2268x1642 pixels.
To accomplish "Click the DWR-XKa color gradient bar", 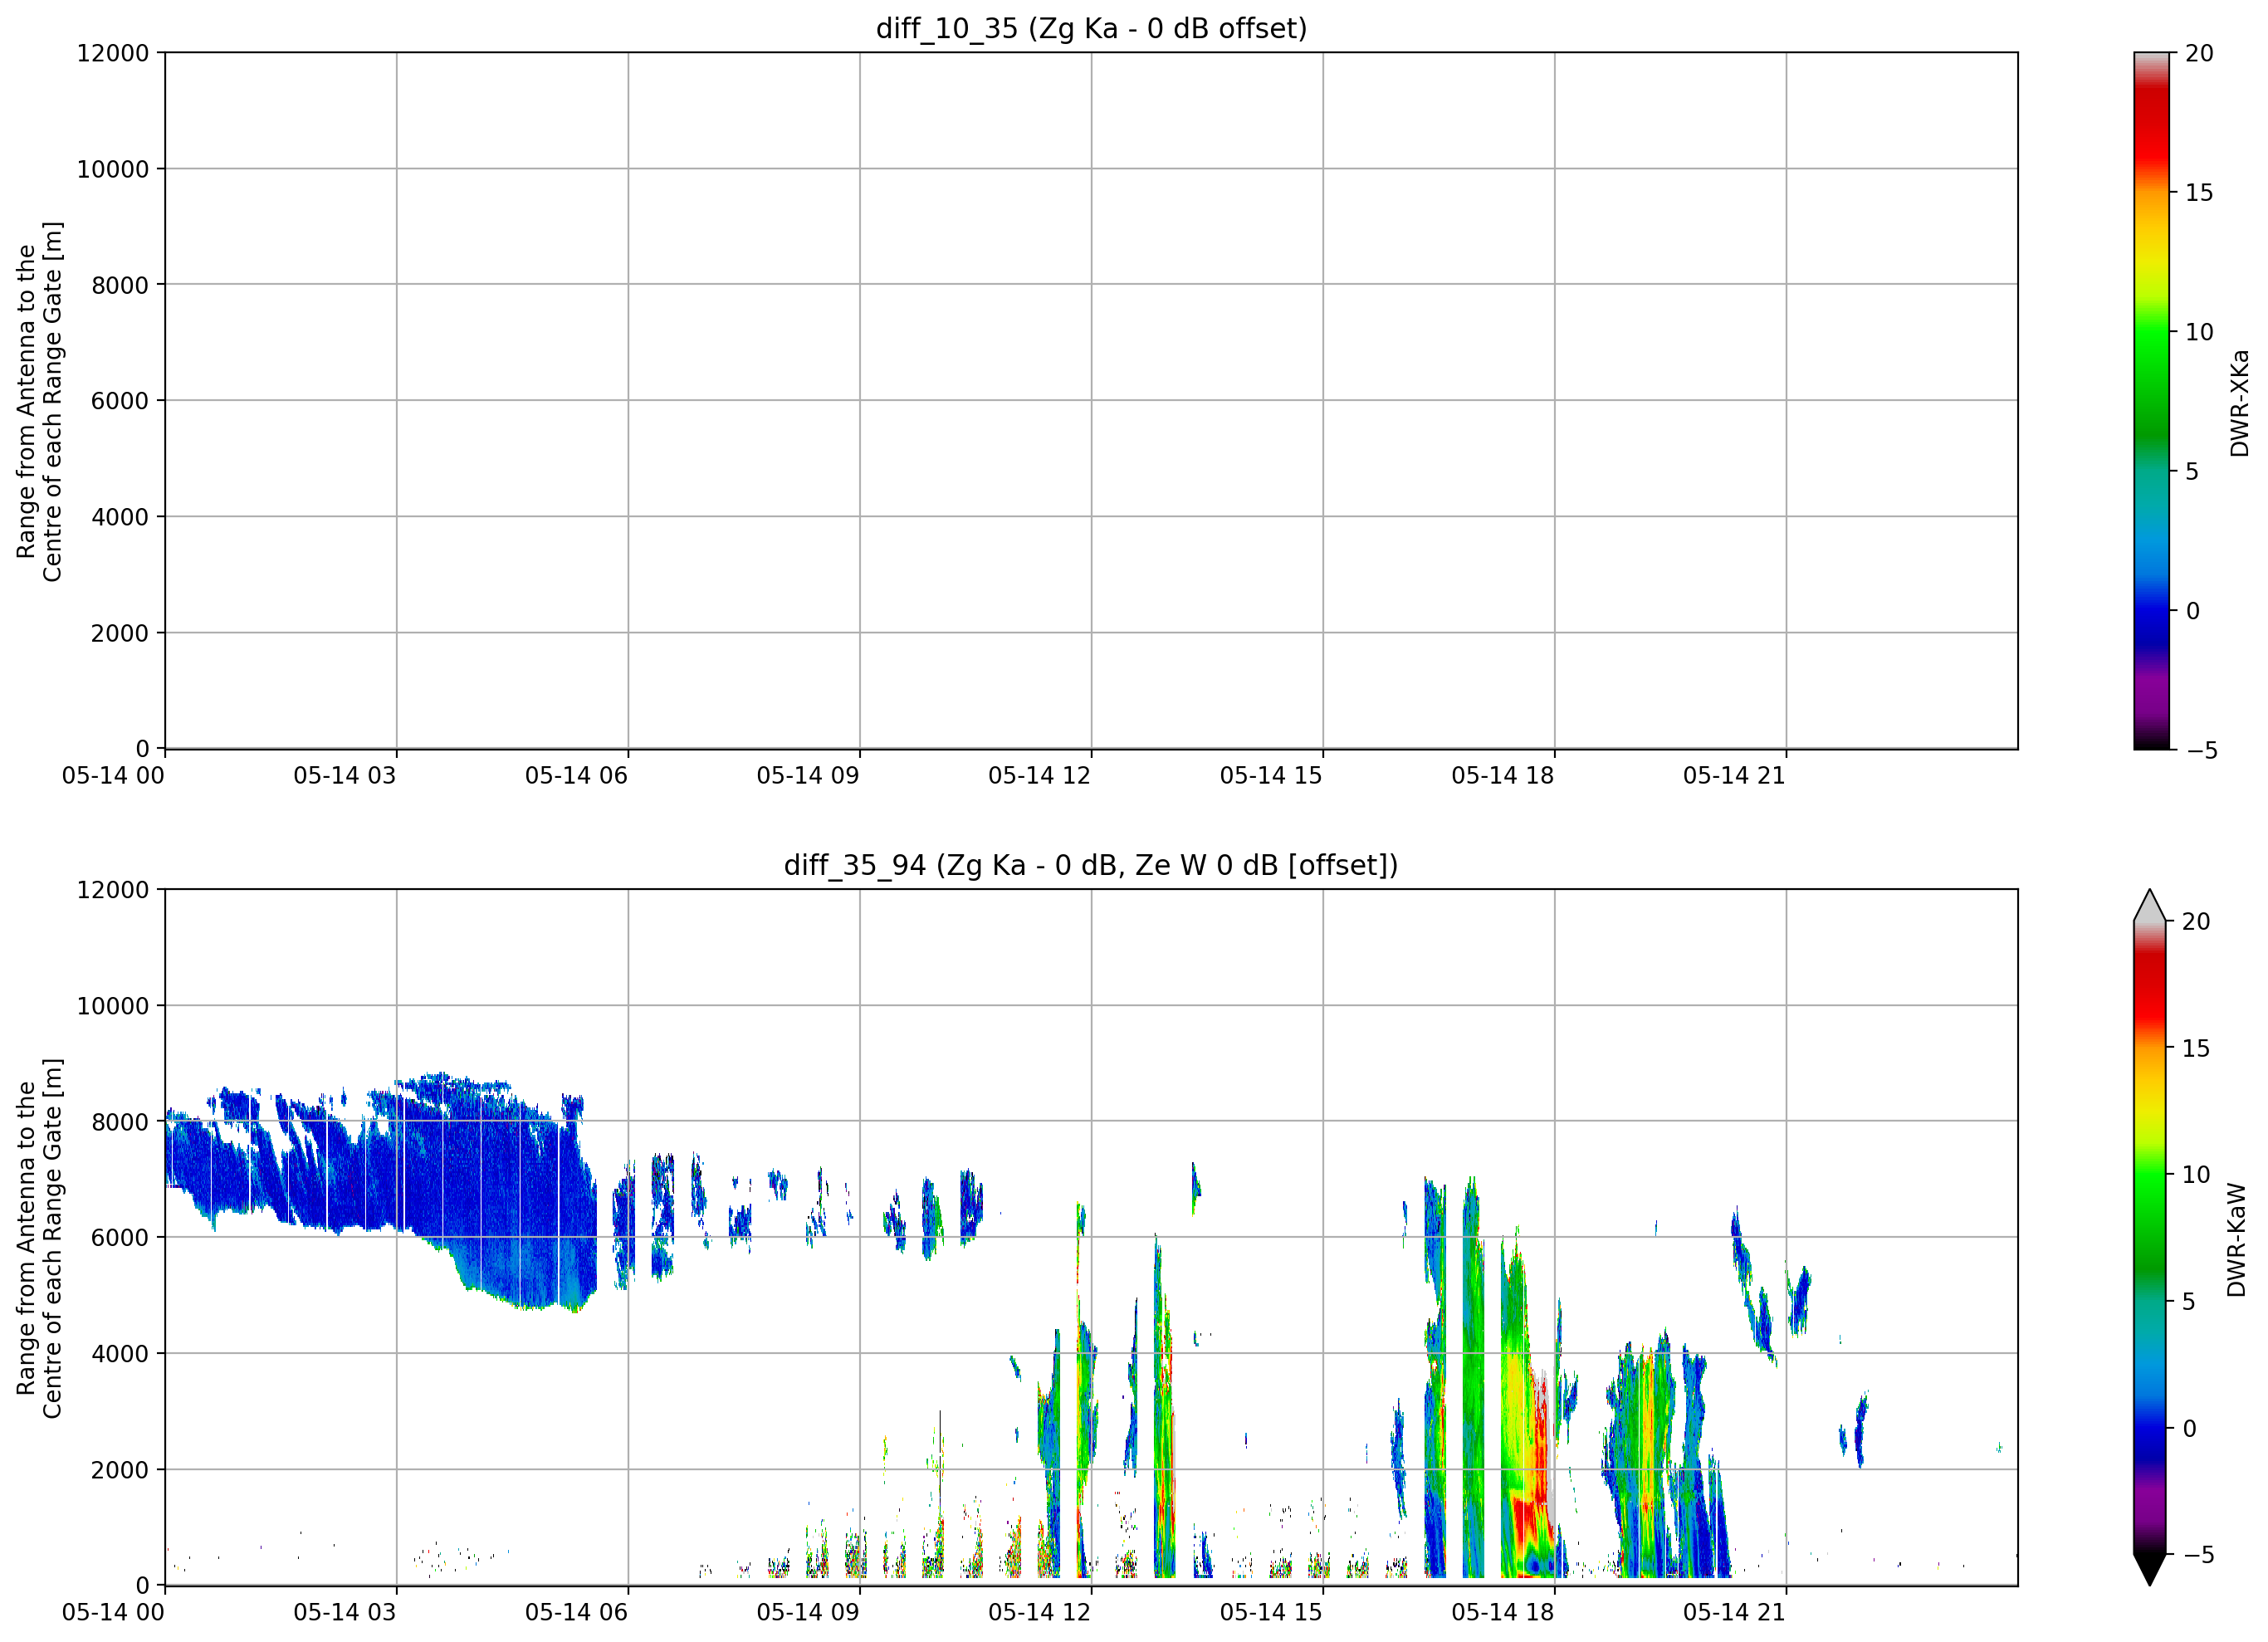I will point(2151,400).
